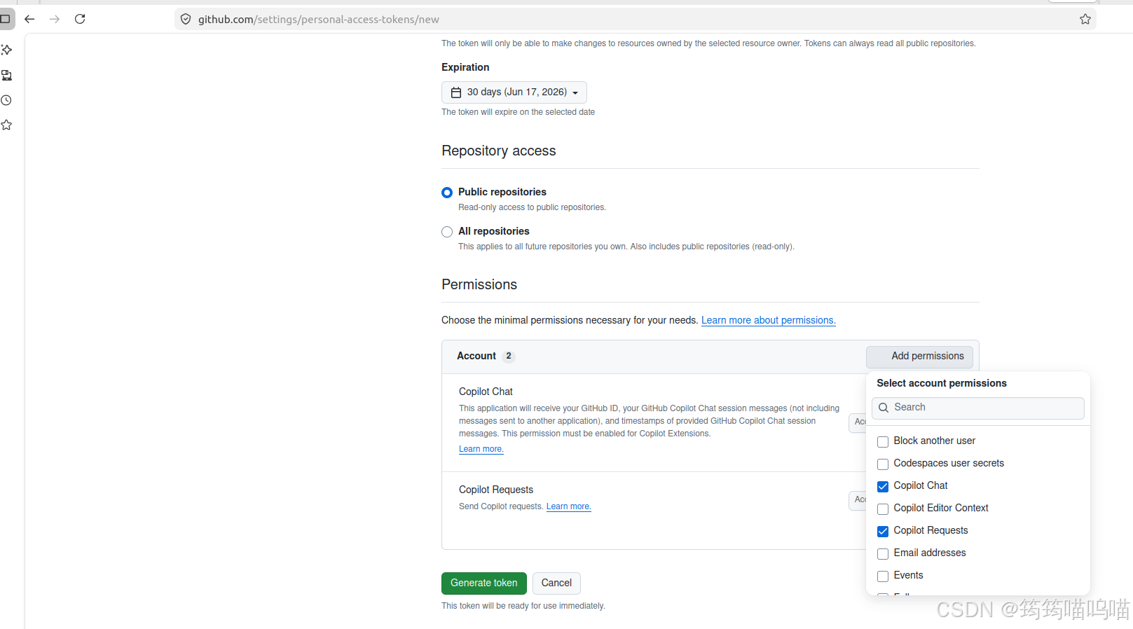Check the Email addresses permission option
This screenshot has width=1133, height=629.
tap(883, 553)
